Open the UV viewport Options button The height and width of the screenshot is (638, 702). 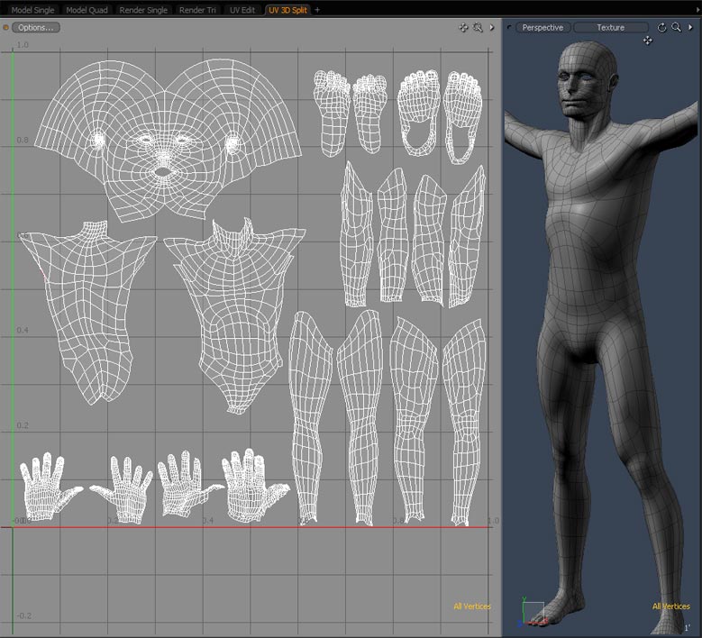tap(36, 27)
